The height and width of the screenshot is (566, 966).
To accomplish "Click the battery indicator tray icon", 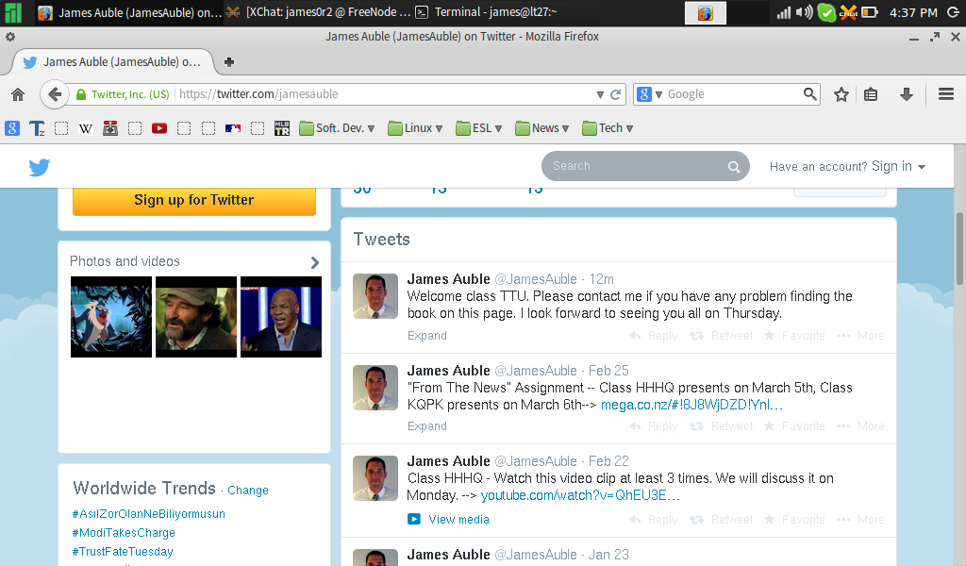I will (869, 12).
